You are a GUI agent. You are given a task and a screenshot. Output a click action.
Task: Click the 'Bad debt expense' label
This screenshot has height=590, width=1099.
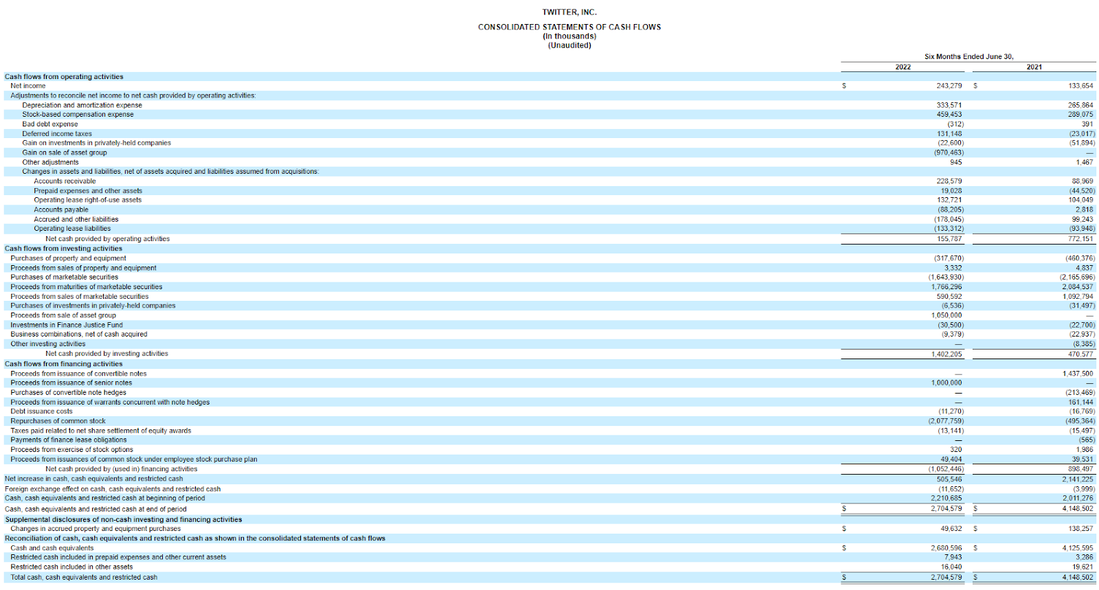(x=50, y=124)
